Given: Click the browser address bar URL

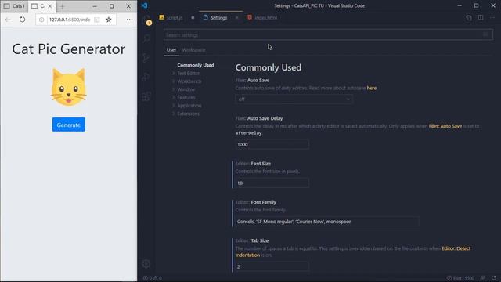Looking at the screenshot, I should (x=70, y=20).
